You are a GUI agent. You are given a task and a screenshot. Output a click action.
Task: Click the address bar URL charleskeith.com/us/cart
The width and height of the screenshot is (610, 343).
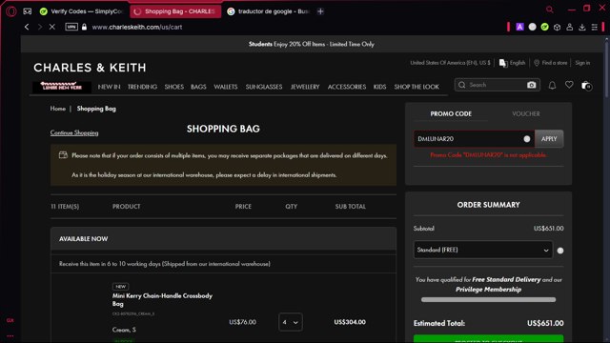(x=137, y=27)
